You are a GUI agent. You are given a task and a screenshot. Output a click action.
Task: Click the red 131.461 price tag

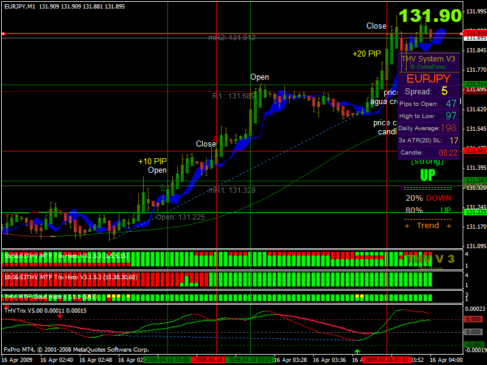tap(475, 151)
